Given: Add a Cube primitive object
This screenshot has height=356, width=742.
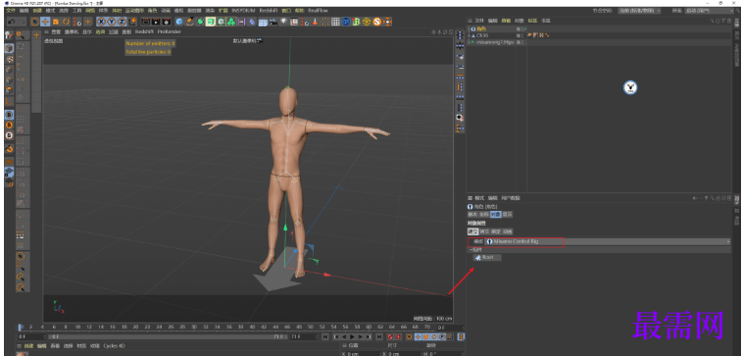Looking at the screenshot, I should [179, 22].
